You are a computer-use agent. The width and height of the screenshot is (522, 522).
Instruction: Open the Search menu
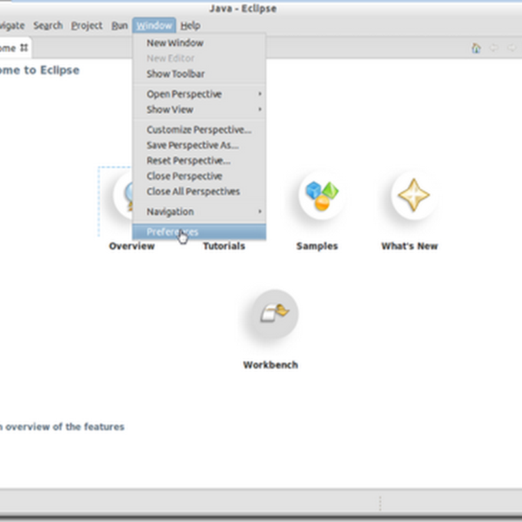pos(48,25)
